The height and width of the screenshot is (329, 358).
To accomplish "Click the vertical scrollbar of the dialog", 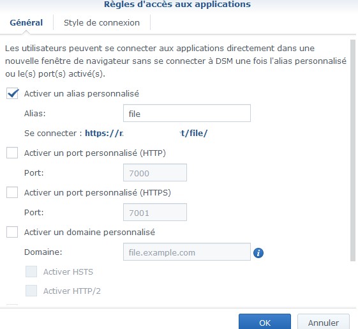I will pos(353,150).
